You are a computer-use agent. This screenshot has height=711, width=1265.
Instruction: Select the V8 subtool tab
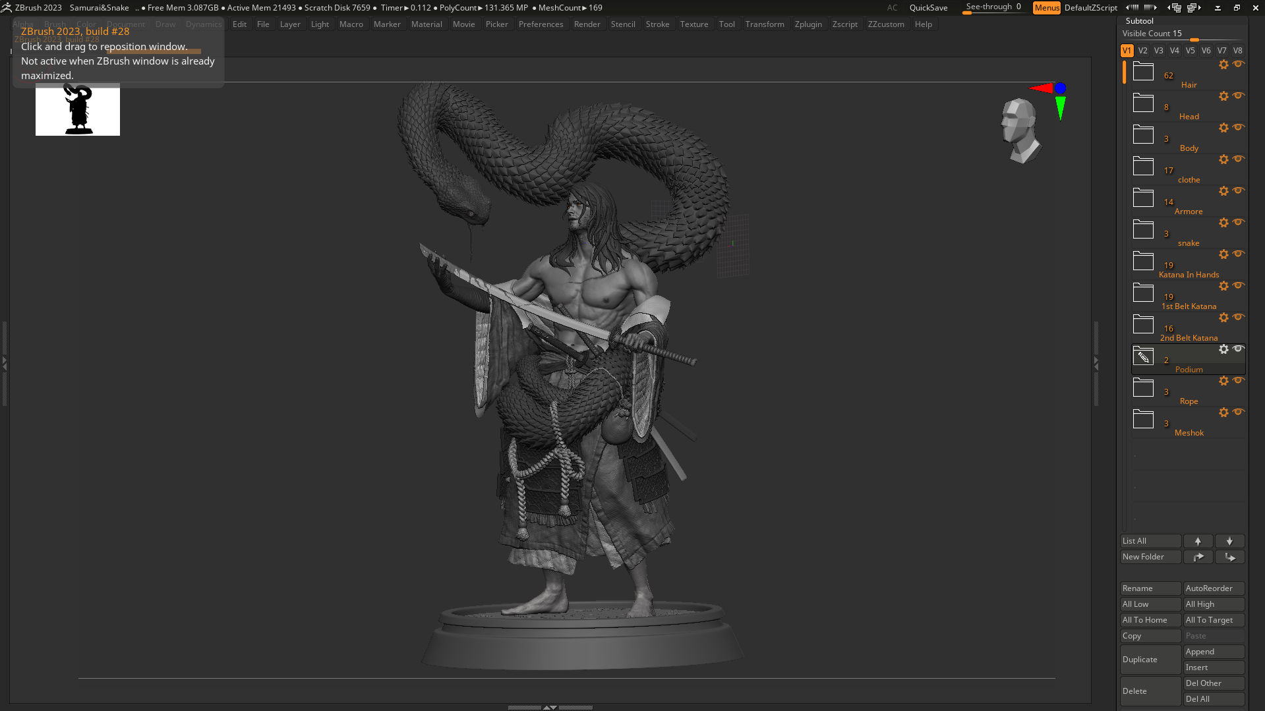pyautogui.click(x=1238, y=50)
